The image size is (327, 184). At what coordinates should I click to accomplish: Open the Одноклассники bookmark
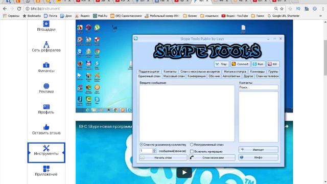pos(126,16)
